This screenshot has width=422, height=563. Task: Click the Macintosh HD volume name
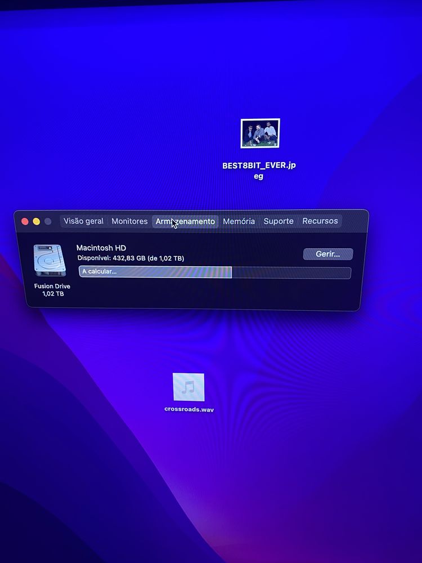101,248
